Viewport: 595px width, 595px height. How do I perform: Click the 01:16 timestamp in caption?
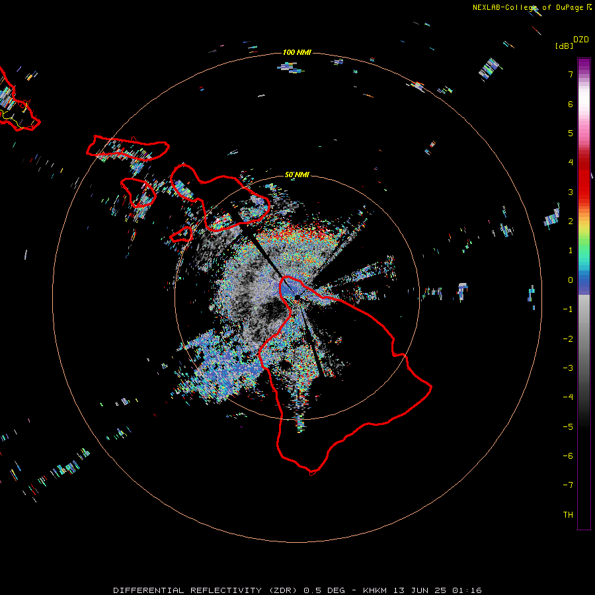[x=467, y=590]
